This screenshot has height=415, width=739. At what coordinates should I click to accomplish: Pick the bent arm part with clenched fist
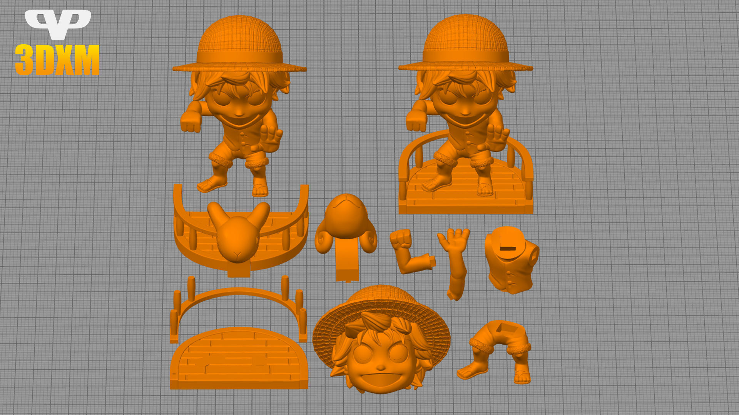[x=412, y=252]
